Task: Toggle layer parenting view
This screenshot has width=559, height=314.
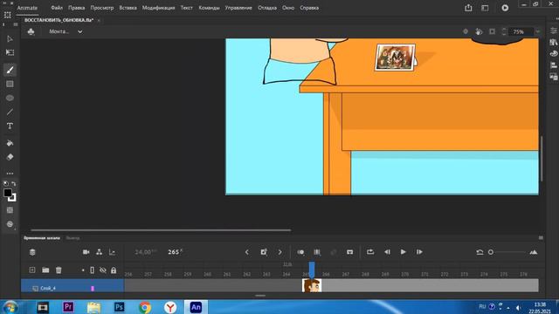Action: (x=99, y=252)
